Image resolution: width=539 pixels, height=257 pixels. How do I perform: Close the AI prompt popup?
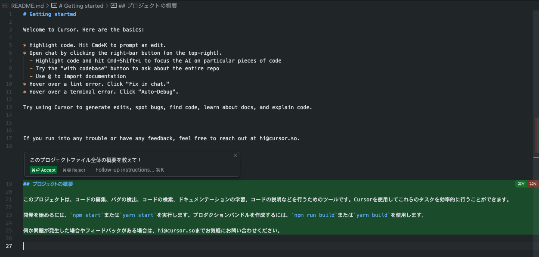(x=235, y=155)
